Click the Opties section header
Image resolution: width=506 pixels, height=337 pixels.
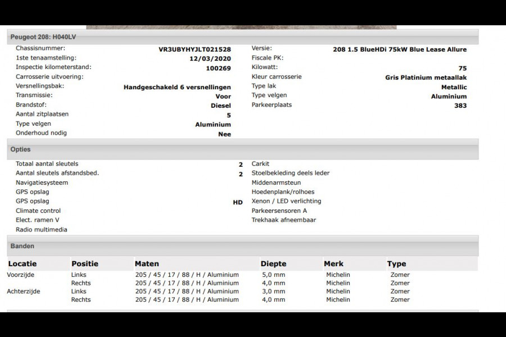tap(20, 149)
